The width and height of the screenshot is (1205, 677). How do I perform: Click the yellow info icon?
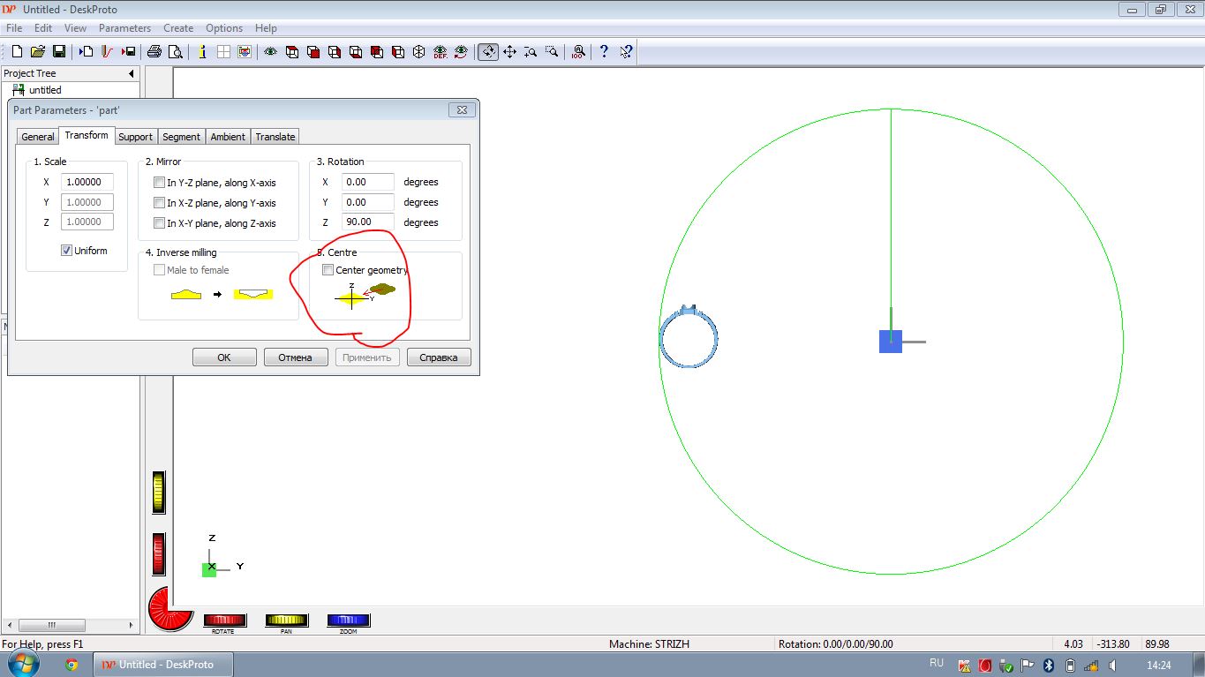pyautogui.click(x=202, y=52)
